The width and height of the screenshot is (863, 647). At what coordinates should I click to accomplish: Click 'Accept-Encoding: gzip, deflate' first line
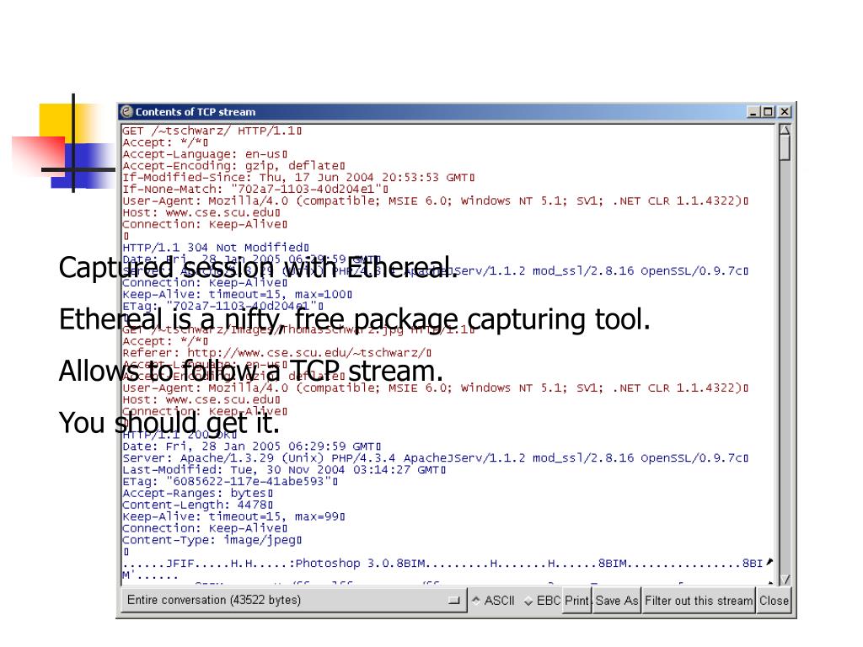tap(234, 166)
